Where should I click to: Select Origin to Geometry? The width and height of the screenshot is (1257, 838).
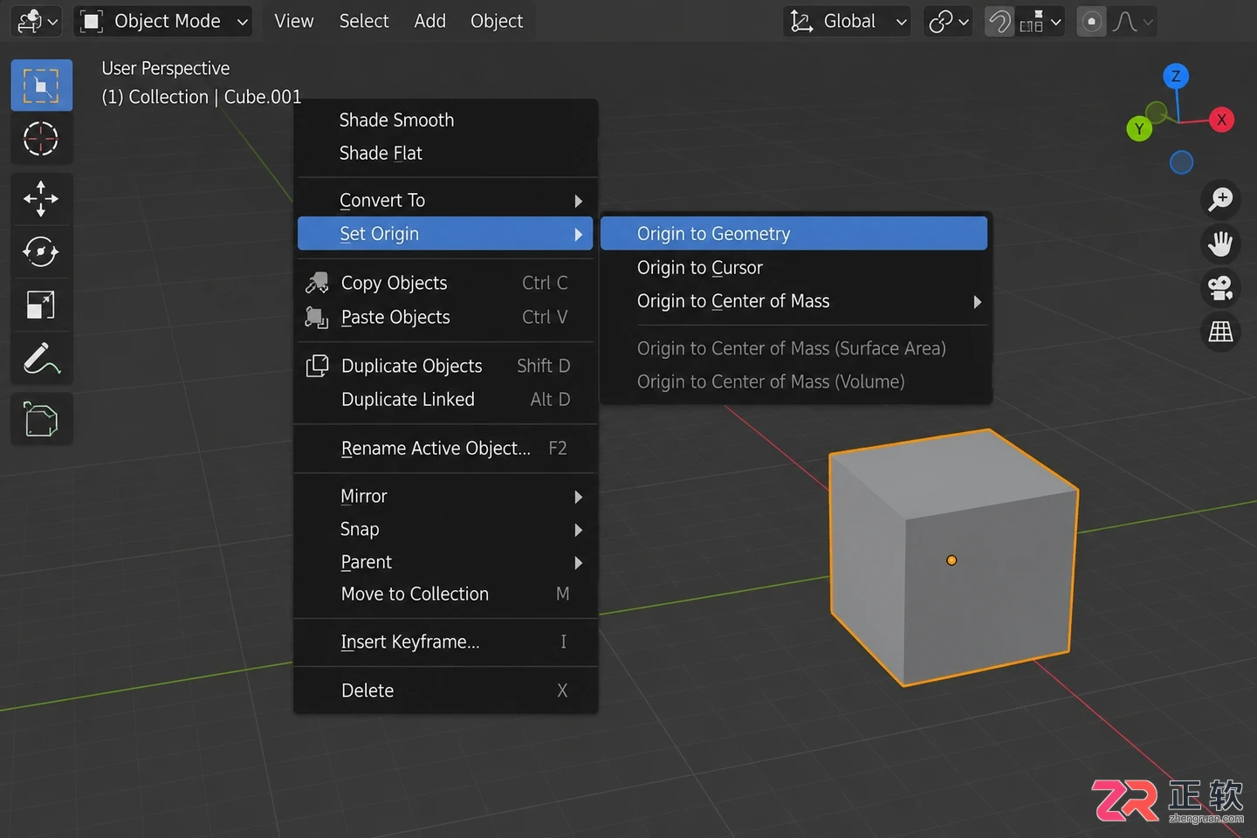(x=794, y=234)
